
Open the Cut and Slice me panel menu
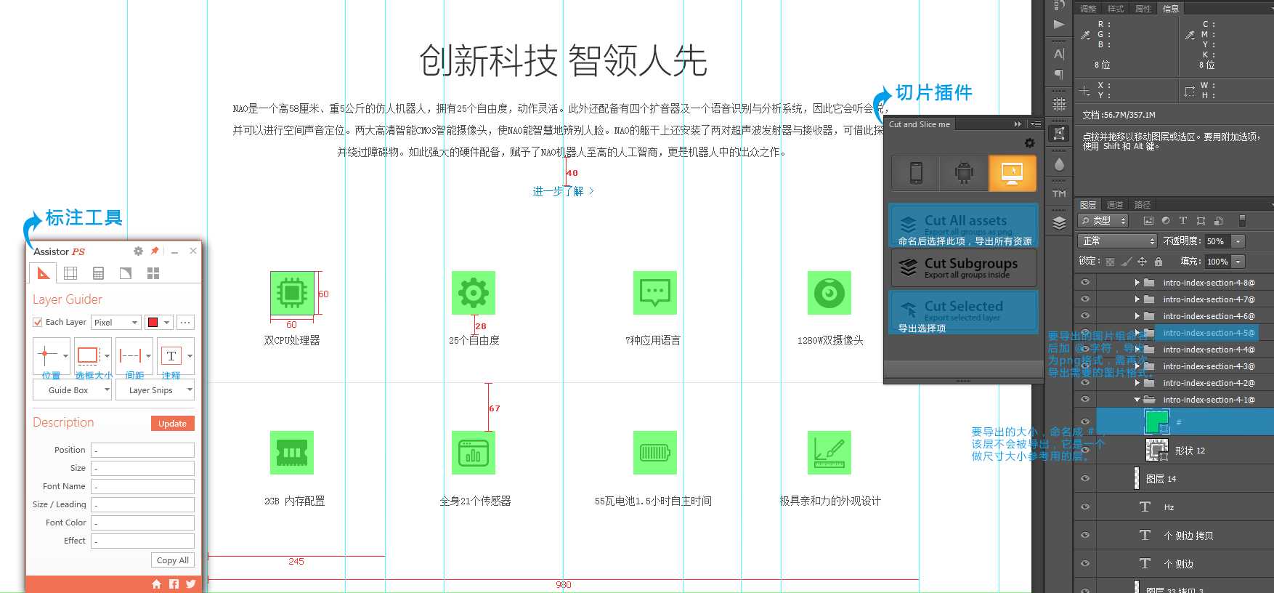pos(1036,124)
